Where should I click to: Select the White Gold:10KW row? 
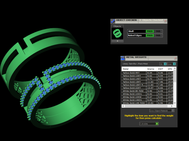148,97
